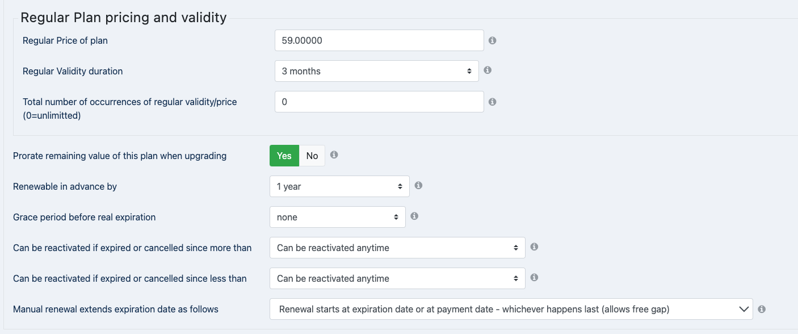The width and height of the screenshot is (798, 334).
Task: Open the Regular Validity duration dropdown
Action: point(377,71)
